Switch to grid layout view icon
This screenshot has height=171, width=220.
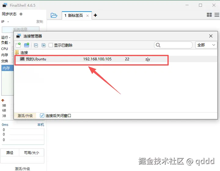[209, 15]
